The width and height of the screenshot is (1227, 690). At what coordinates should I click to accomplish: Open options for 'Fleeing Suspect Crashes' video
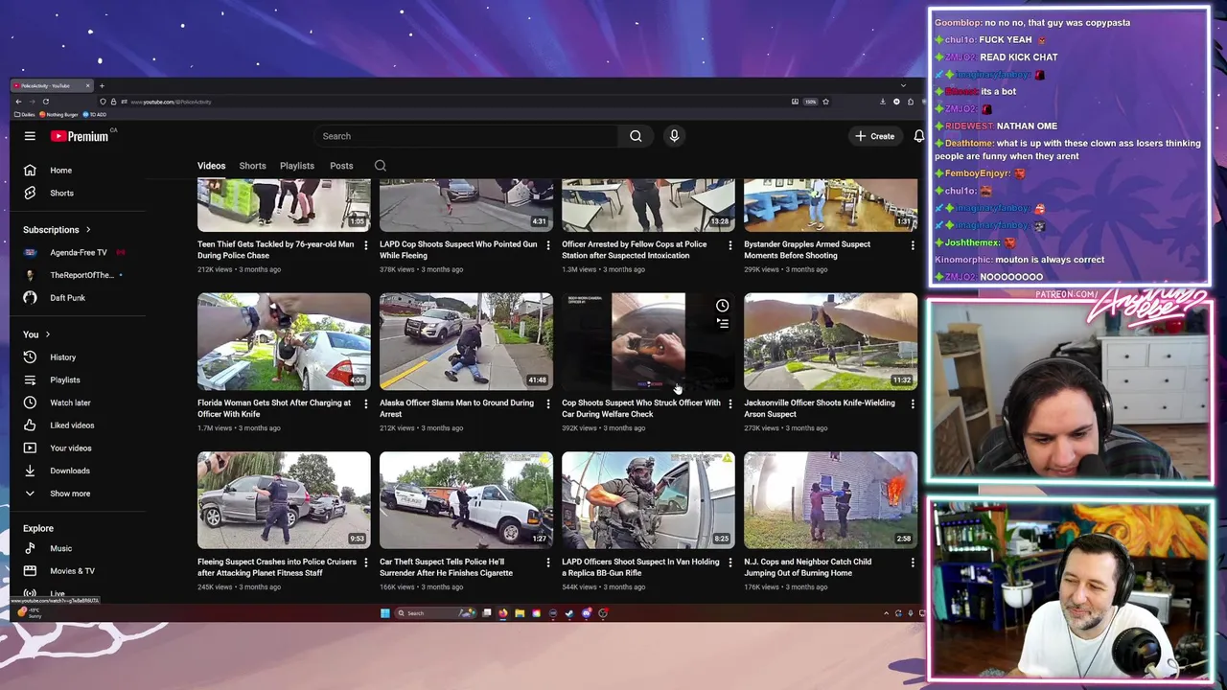365,563
